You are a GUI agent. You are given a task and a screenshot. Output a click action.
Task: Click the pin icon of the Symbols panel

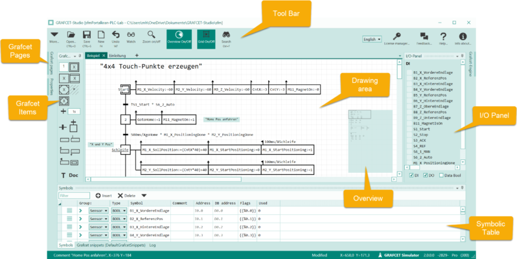click(463, 188)
